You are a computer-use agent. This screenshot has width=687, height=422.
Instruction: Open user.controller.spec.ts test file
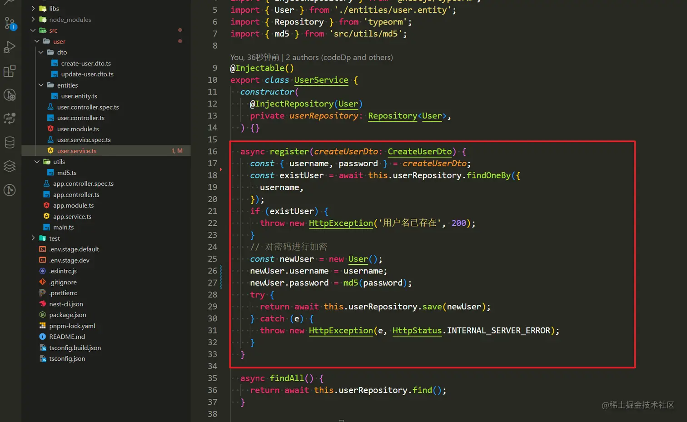(x=88, y=107)
